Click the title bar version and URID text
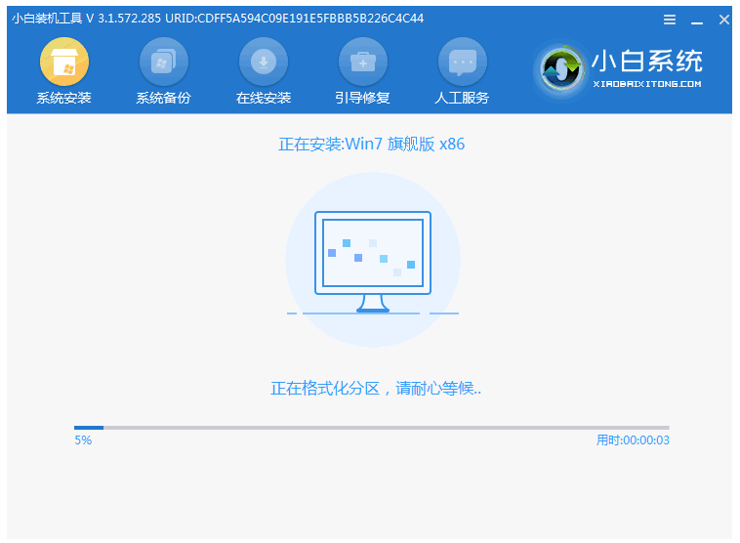This screenshot has height=543, width=740. (x=218, y=19)
